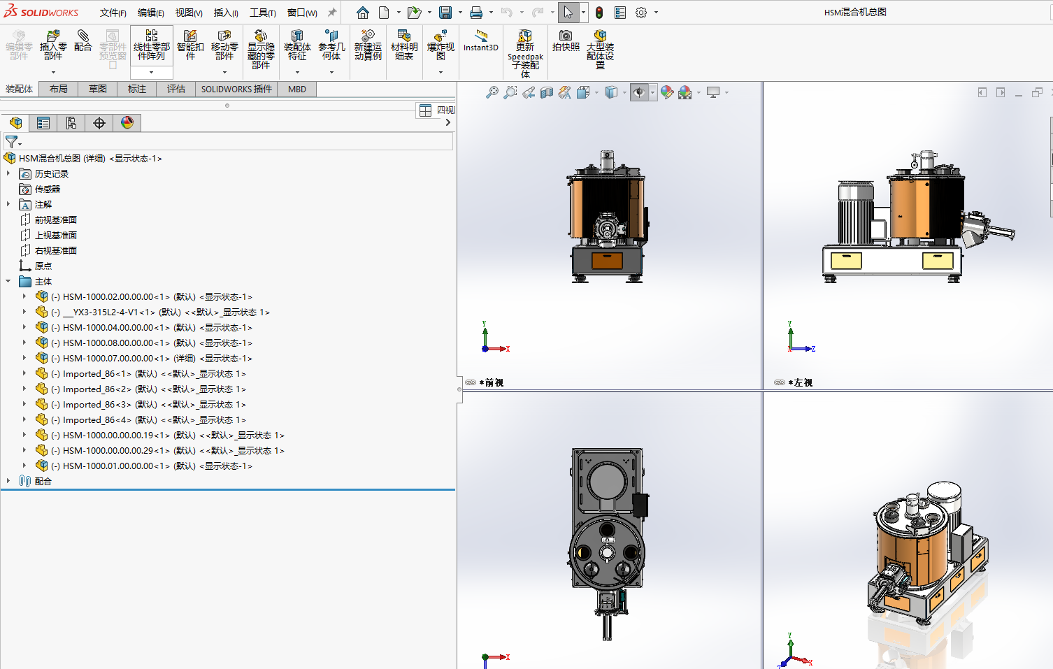Open Display Style dropdown arrow
The width and height of the screenshot is (1053, 669).
[x=624, y=92]
